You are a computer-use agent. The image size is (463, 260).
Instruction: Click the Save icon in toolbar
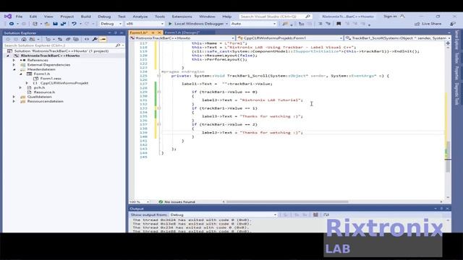[x=55, y=24]
